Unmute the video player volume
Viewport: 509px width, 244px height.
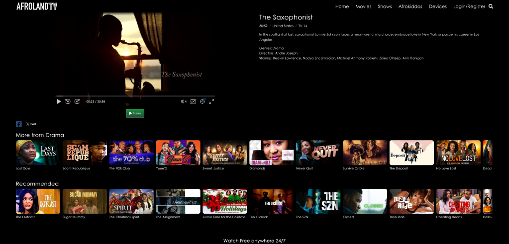(x=184, y=101)
